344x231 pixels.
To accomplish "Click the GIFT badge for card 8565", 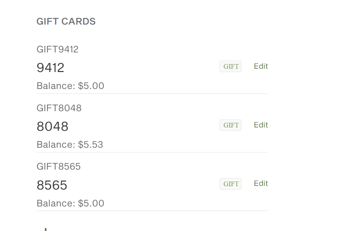I will (x=230, y=184).
